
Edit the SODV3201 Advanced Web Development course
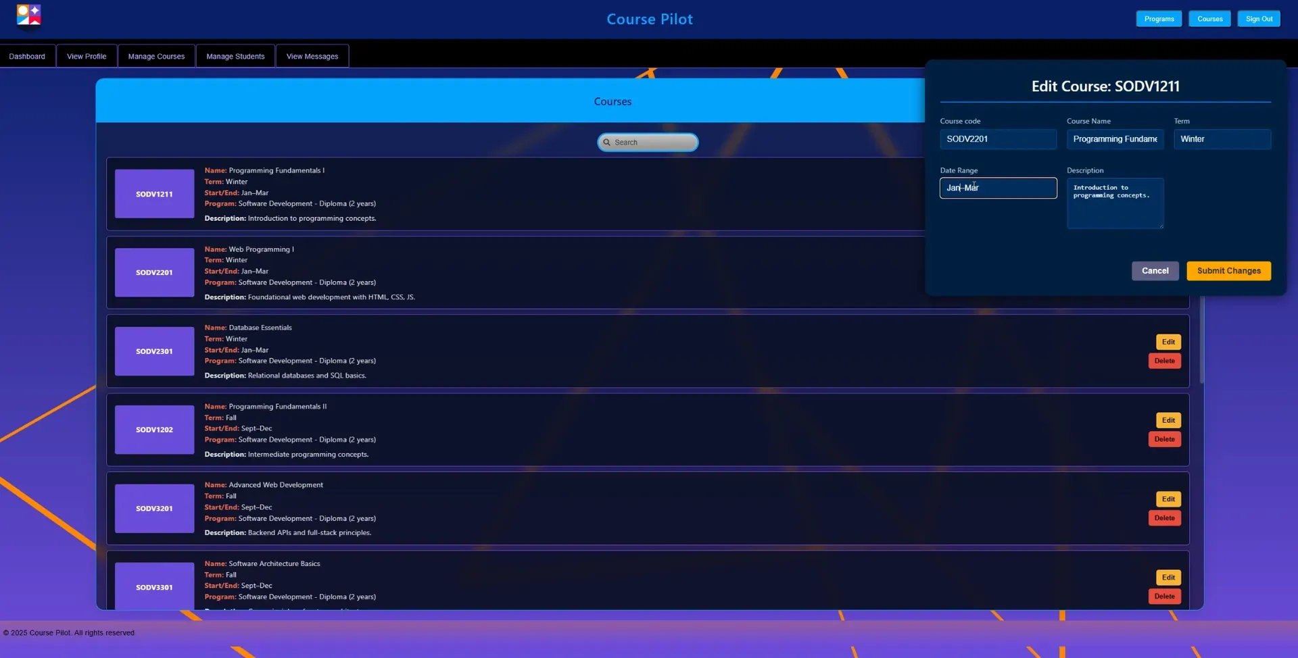click(1168, 499)
